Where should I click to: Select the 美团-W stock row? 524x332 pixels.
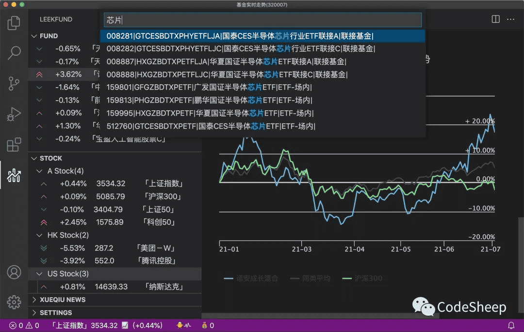[115, 248]
